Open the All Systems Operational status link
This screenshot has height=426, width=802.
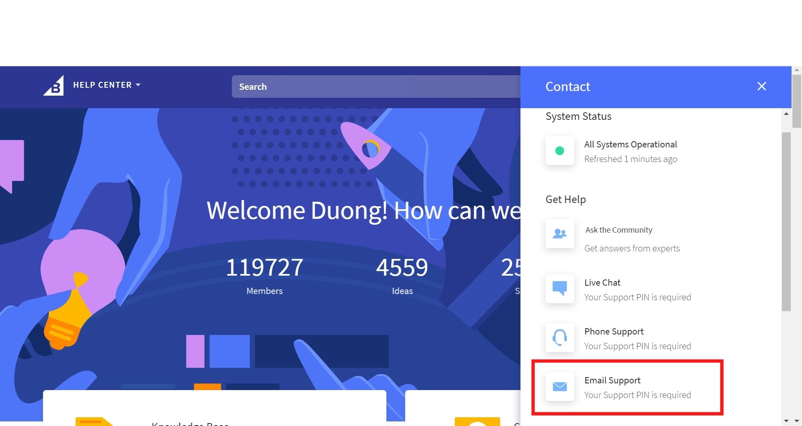click(x=630, y=145)
